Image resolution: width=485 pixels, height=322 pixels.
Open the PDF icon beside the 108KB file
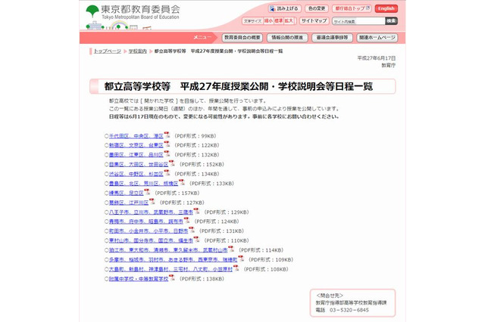click(236, 268)
